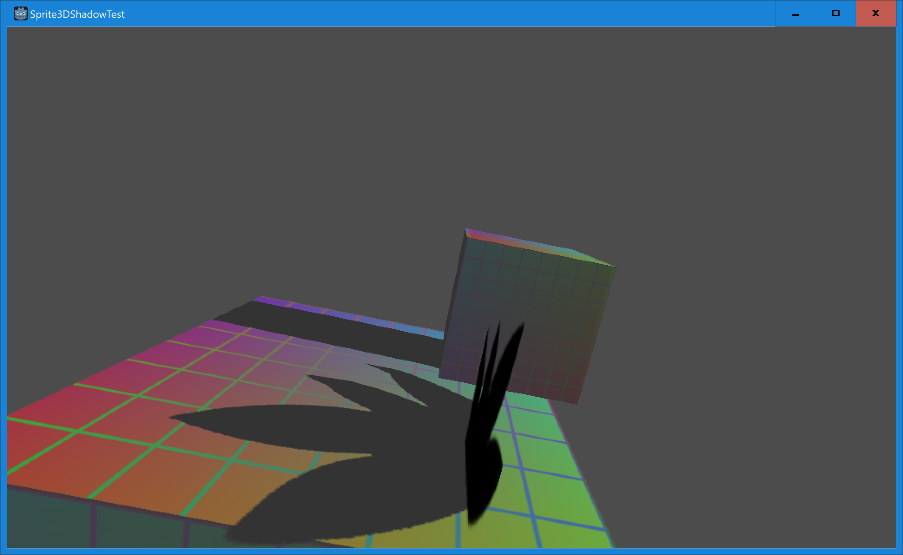Screen dimensions: 903x555
Task: Click the Godot icon in the title bar
Action: point(20,14)
